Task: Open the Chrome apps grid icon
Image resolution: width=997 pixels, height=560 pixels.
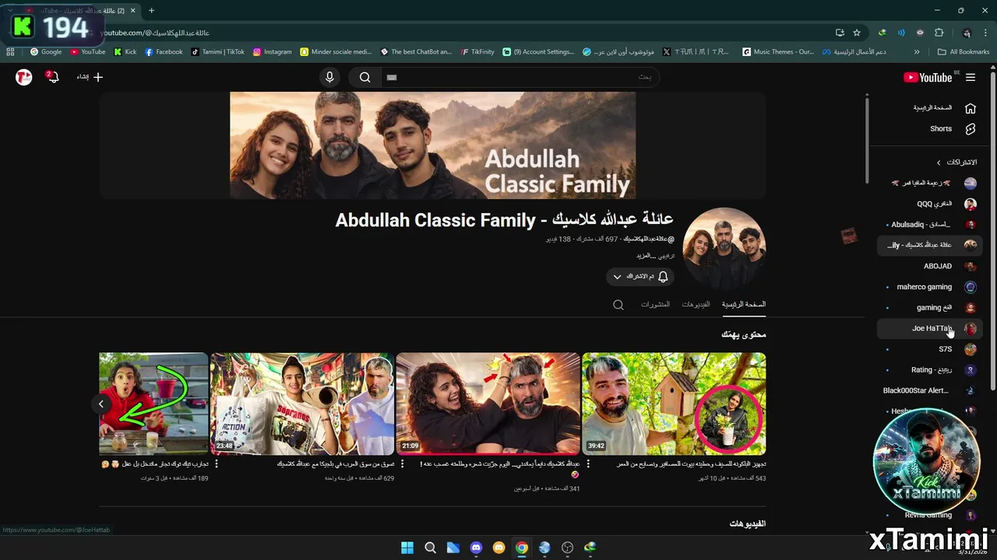Action: coord(10,51)
